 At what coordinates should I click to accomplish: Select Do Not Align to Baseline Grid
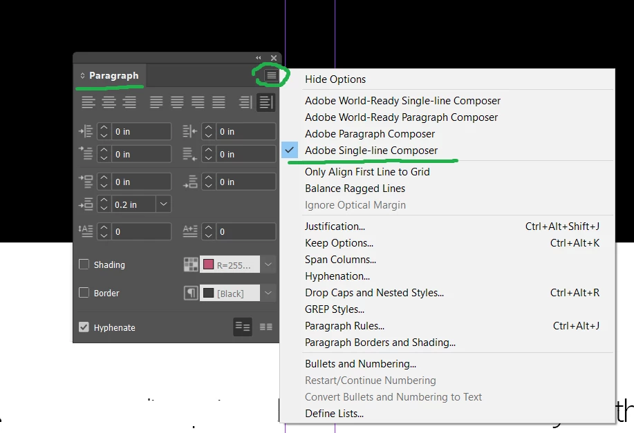(x=243, y=327)
